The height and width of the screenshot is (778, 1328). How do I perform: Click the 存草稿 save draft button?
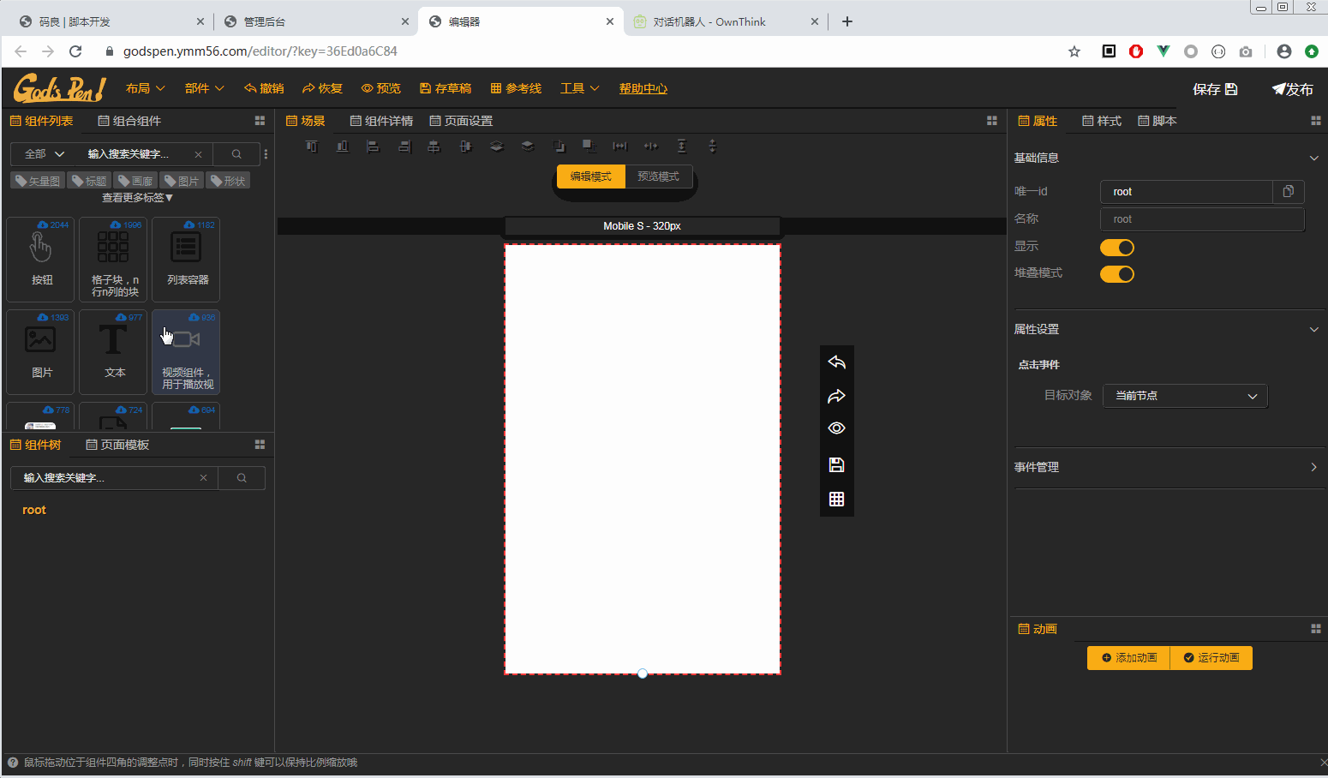pos(446,88)
